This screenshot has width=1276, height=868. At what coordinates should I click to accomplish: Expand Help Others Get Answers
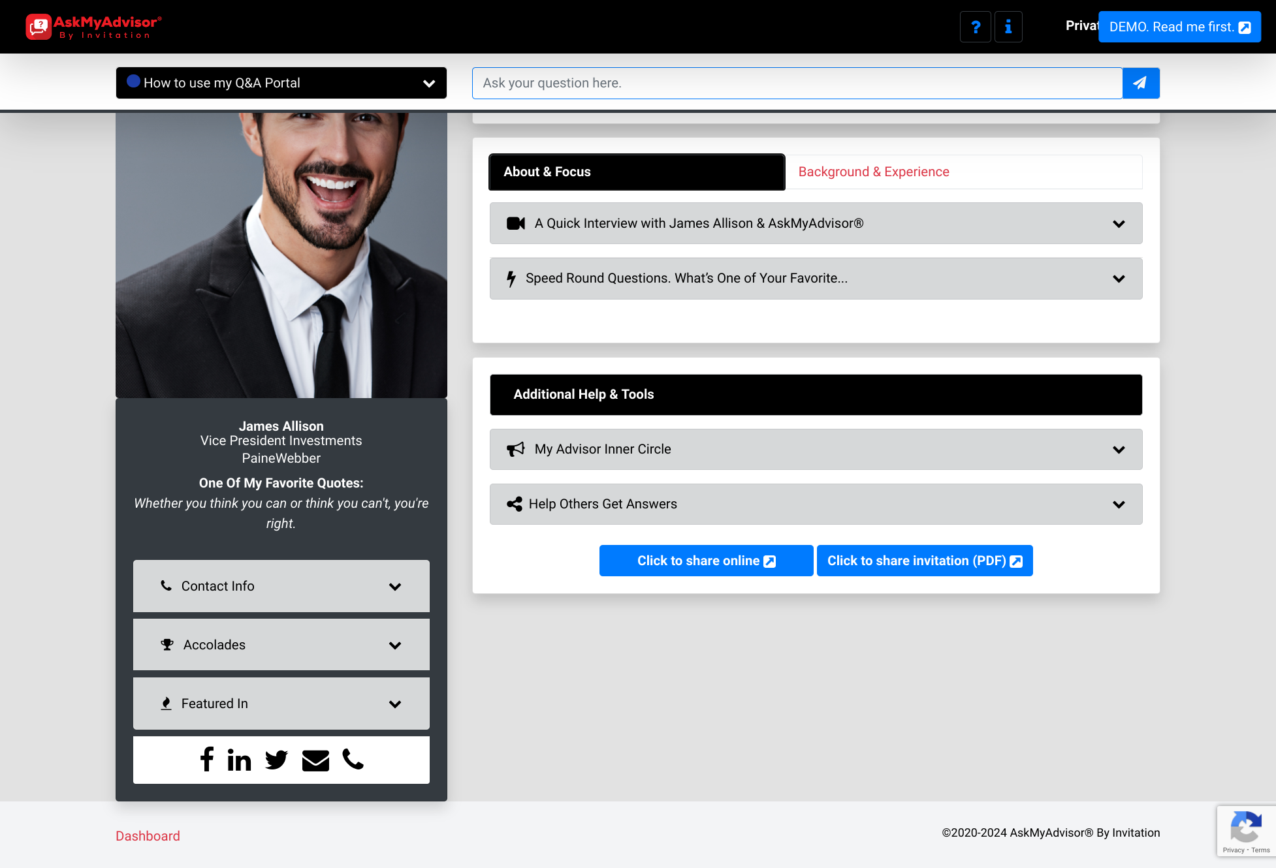click(816, 504)
